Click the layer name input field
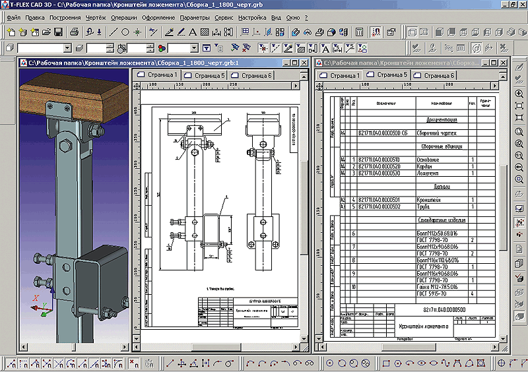 tap(40, 48)
